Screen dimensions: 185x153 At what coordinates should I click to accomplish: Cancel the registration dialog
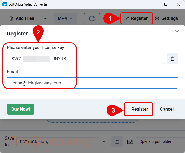(167, 109)
